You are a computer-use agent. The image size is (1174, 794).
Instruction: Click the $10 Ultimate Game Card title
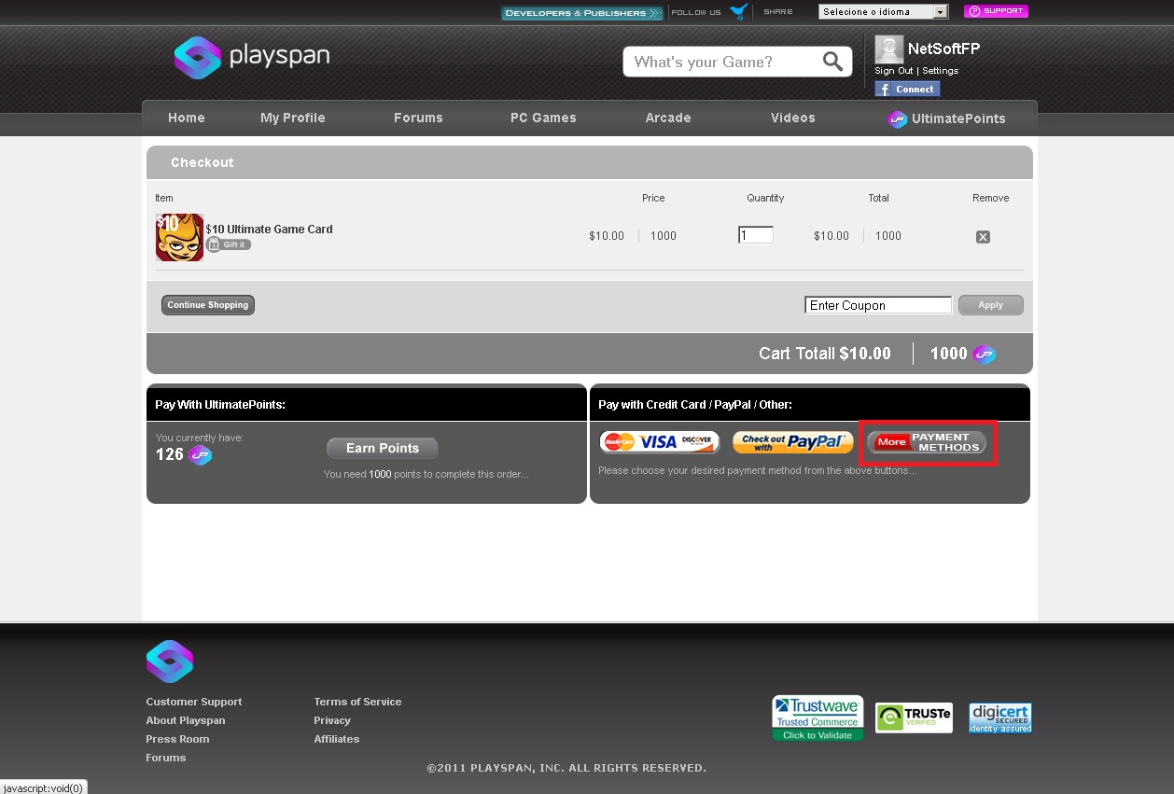(270, 230)
